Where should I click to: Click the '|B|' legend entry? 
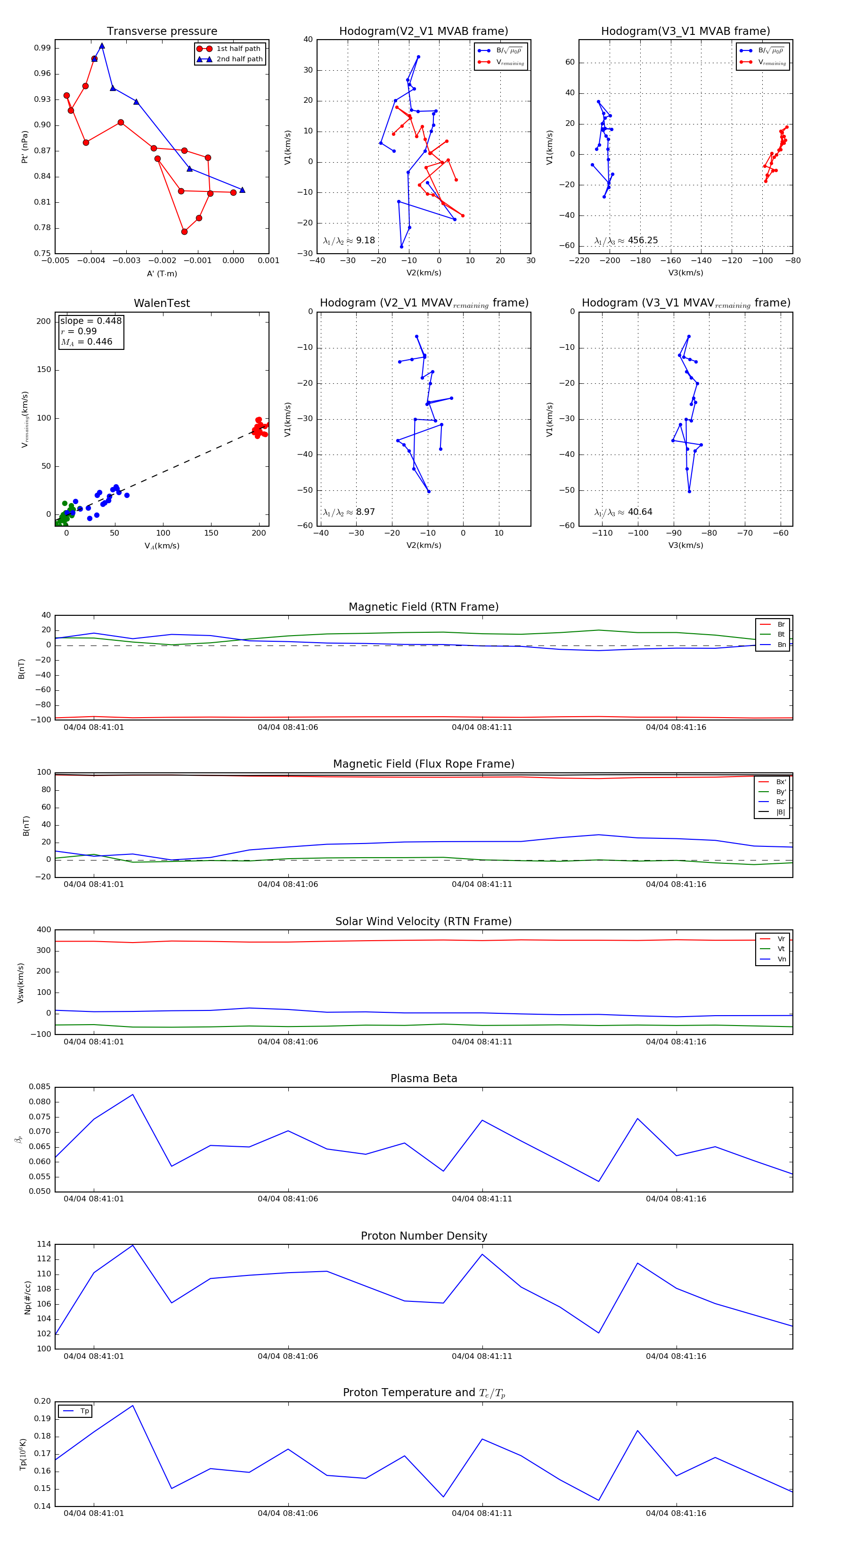click(773, 812)
